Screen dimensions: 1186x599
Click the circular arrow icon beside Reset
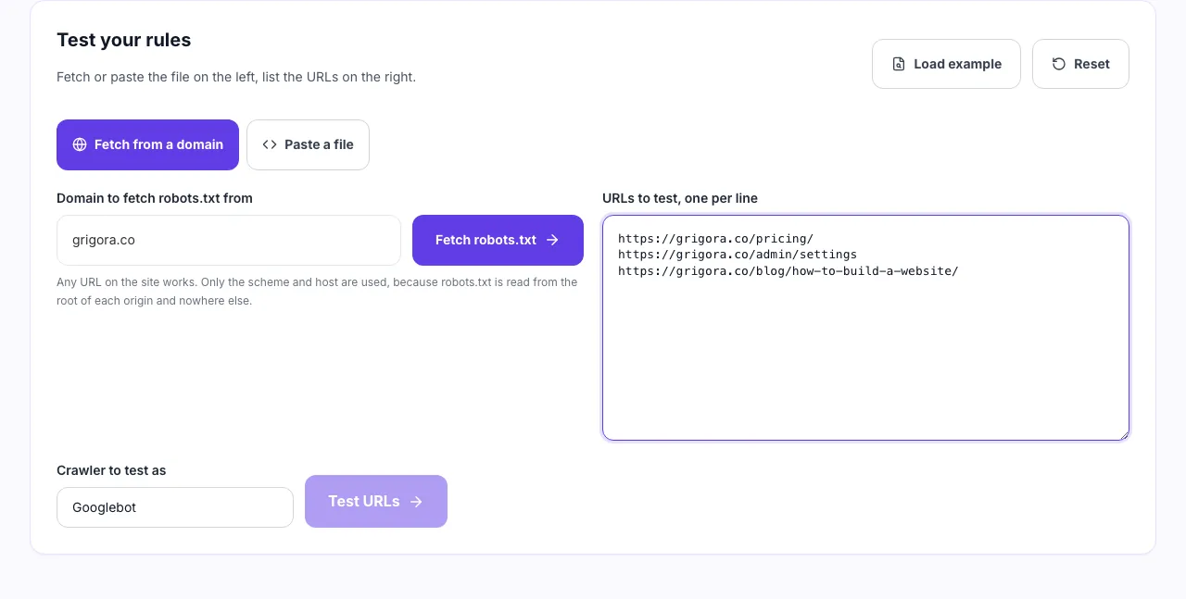tap(1059, 64)
